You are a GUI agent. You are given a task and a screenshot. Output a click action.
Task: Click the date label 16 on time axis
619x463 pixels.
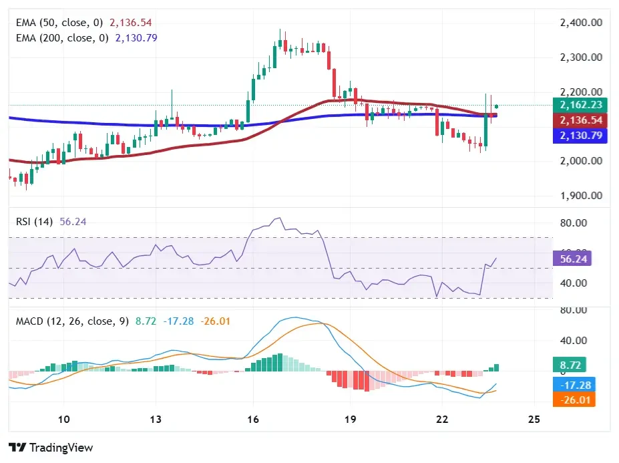(x=252, y=419)
